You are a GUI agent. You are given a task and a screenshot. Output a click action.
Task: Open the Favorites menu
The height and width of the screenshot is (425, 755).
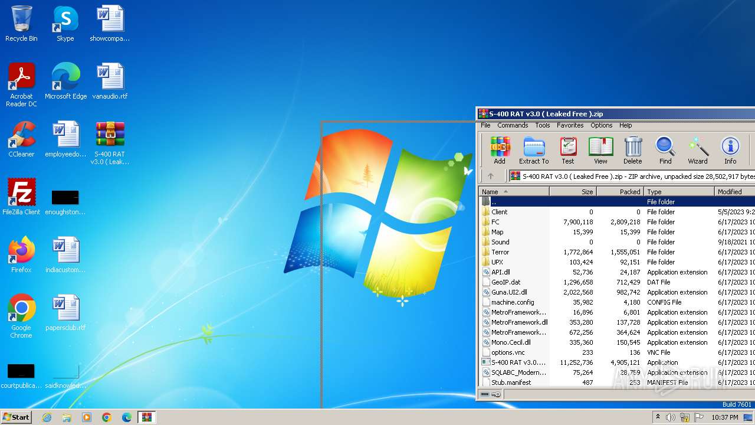pos(570,125)
